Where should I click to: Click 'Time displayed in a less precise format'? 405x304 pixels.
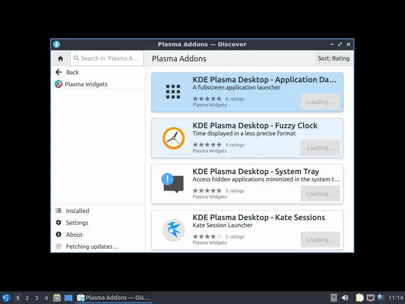[244, 133]
